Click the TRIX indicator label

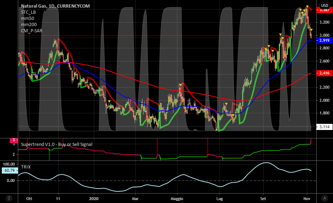coord(26,167)
